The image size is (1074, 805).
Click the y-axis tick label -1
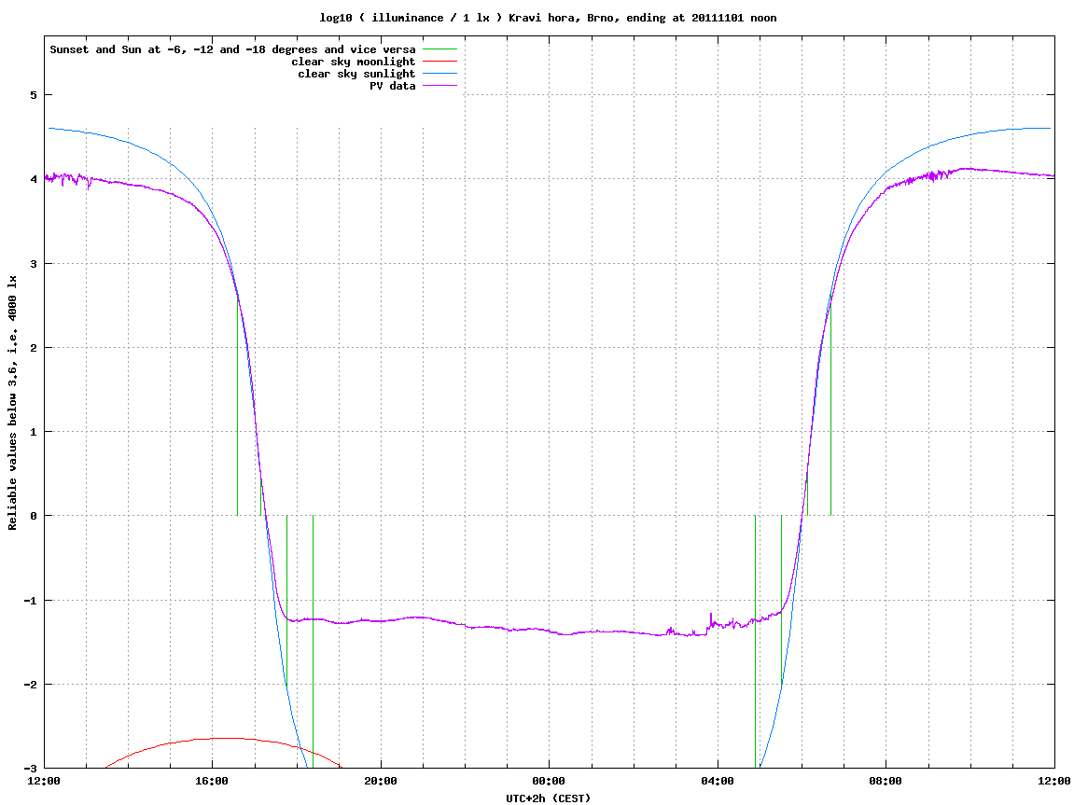(30, 601)
